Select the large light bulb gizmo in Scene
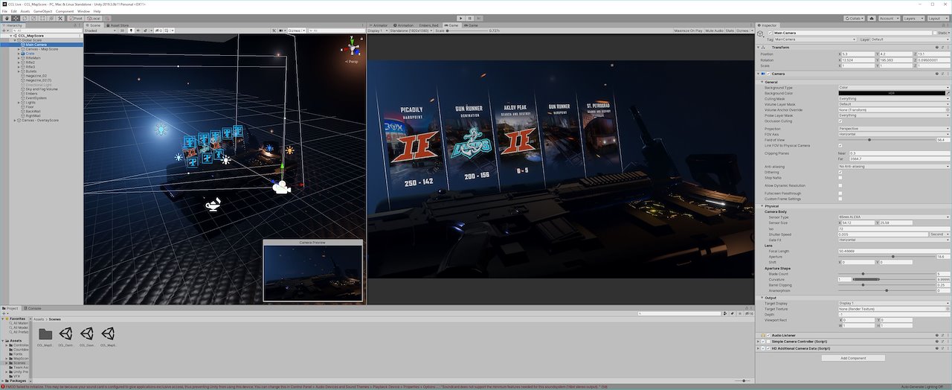The image size is (952, 390). [160, 130]
